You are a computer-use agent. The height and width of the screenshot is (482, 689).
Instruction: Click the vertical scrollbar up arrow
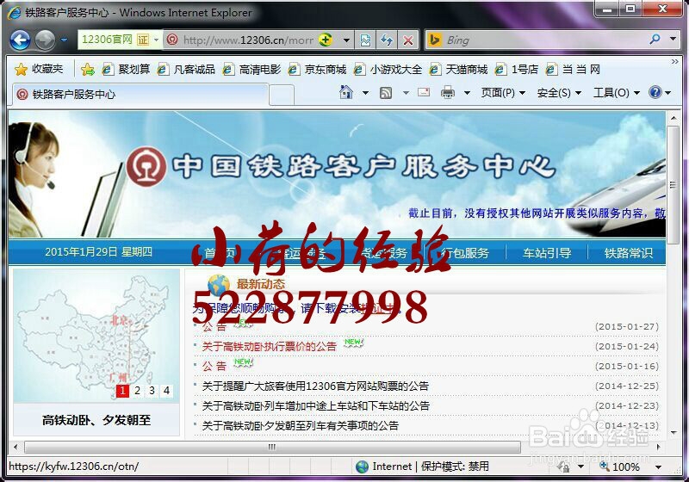673,118
